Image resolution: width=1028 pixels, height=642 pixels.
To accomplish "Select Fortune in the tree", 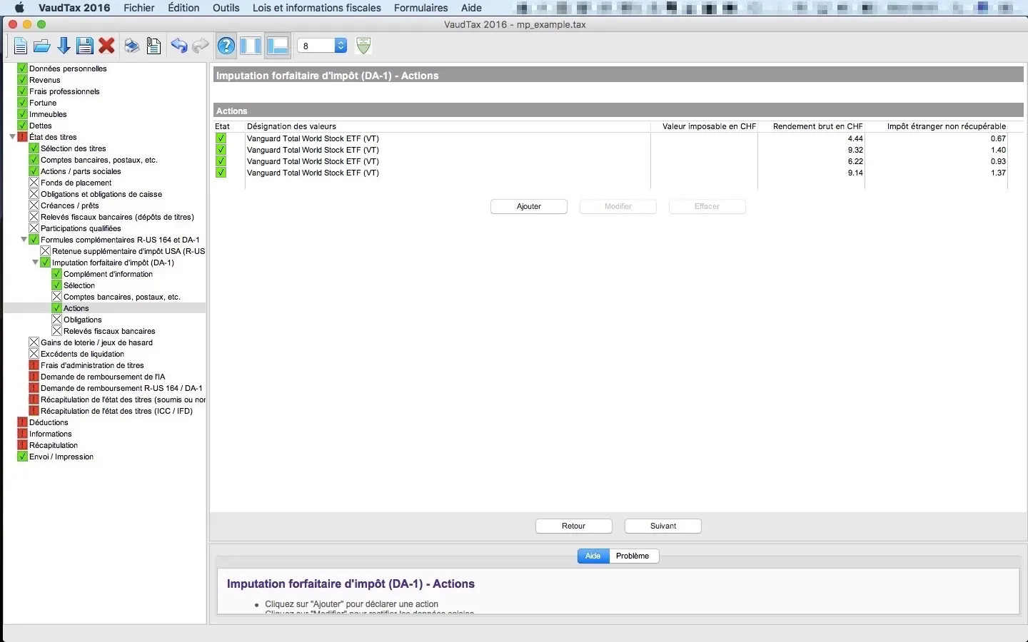I will 43,103.
